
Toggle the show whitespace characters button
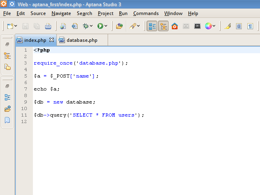click(250, 26)
